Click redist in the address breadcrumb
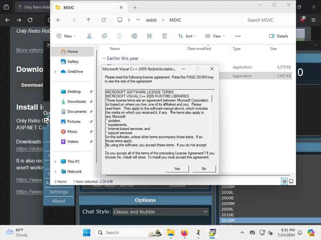 (151, 20)
